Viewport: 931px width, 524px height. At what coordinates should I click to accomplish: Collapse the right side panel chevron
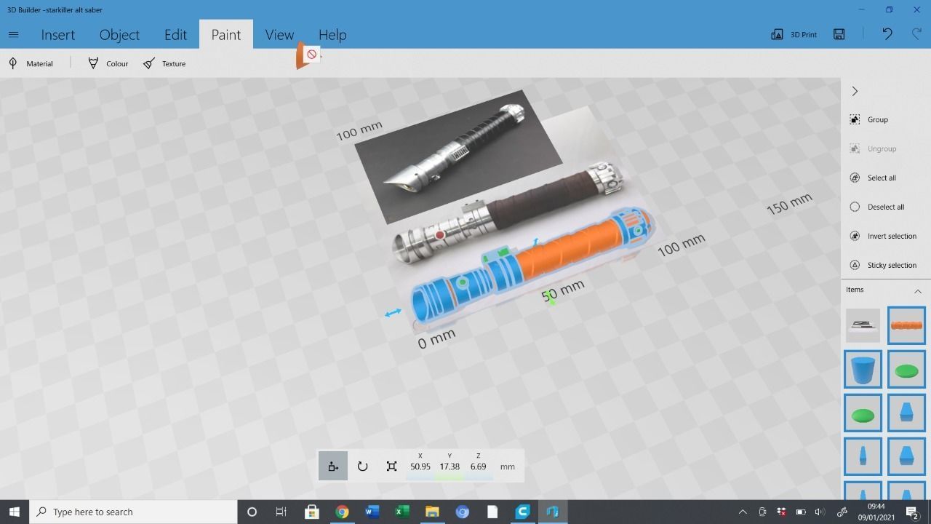(855, 91)
